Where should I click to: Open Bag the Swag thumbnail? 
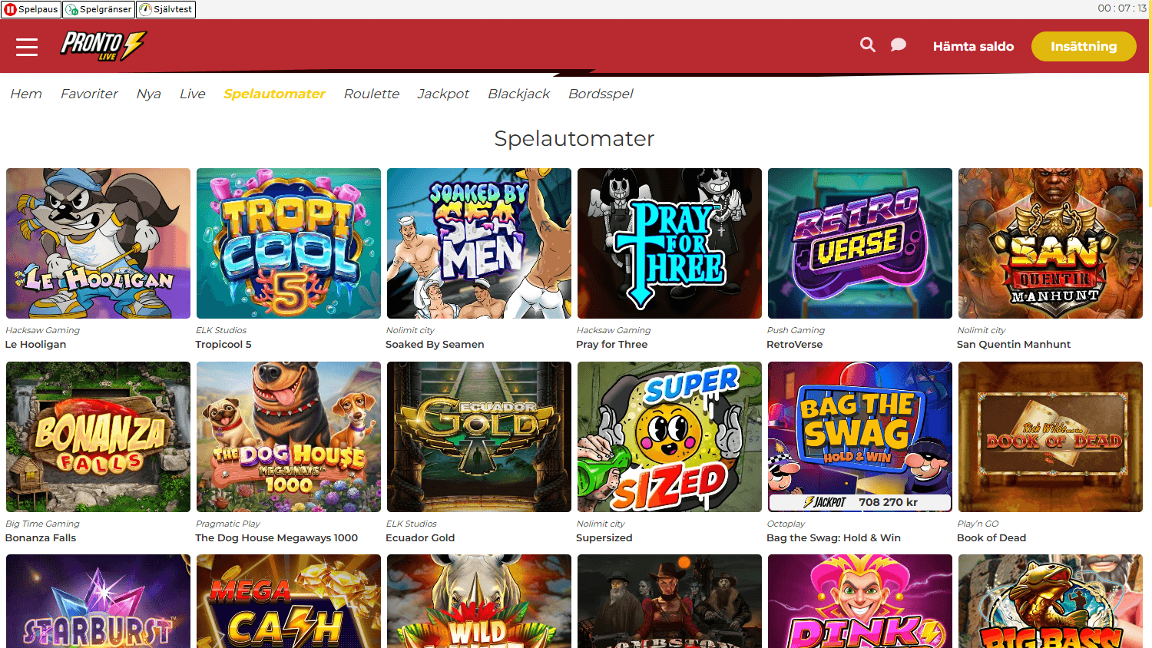(x=860, y=437)
